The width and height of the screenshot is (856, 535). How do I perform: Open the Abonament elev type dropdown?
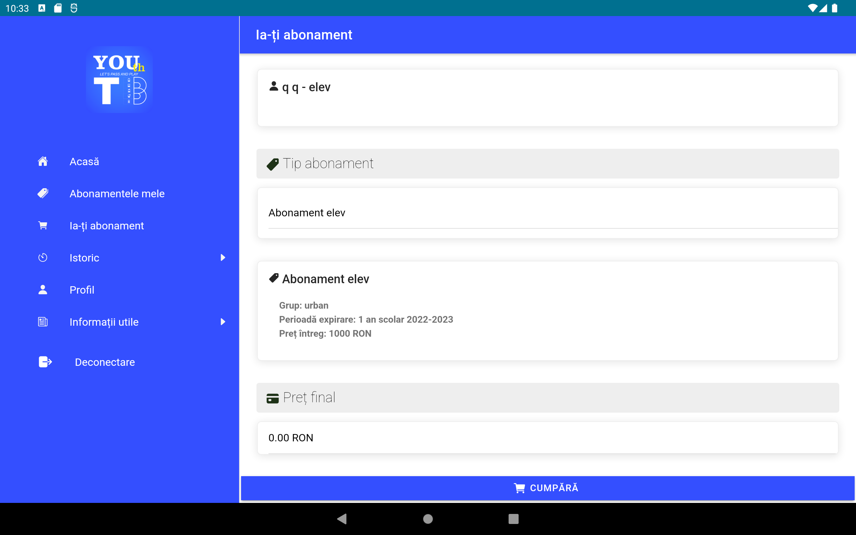548,213
